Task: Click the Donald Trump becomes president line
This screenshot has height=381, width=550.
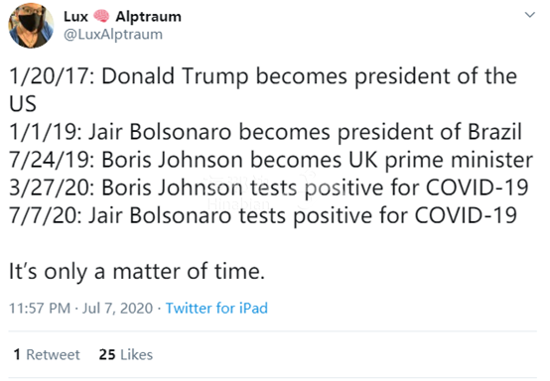Action: (x=263, y=76)
